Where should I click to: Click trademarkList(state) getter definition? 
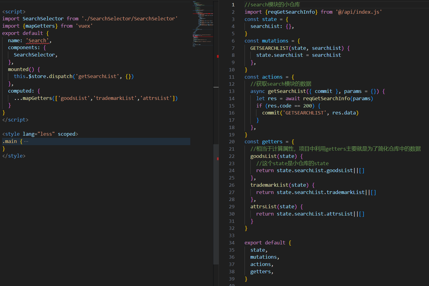pos(279,185)
